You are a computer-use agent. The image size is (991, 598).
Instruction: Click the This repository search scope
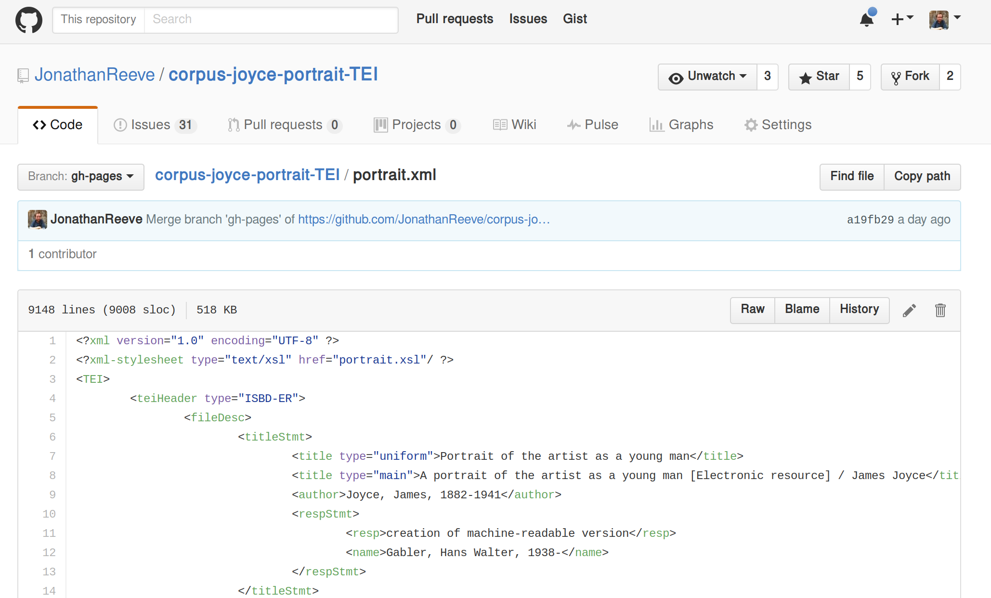(98, 20)
